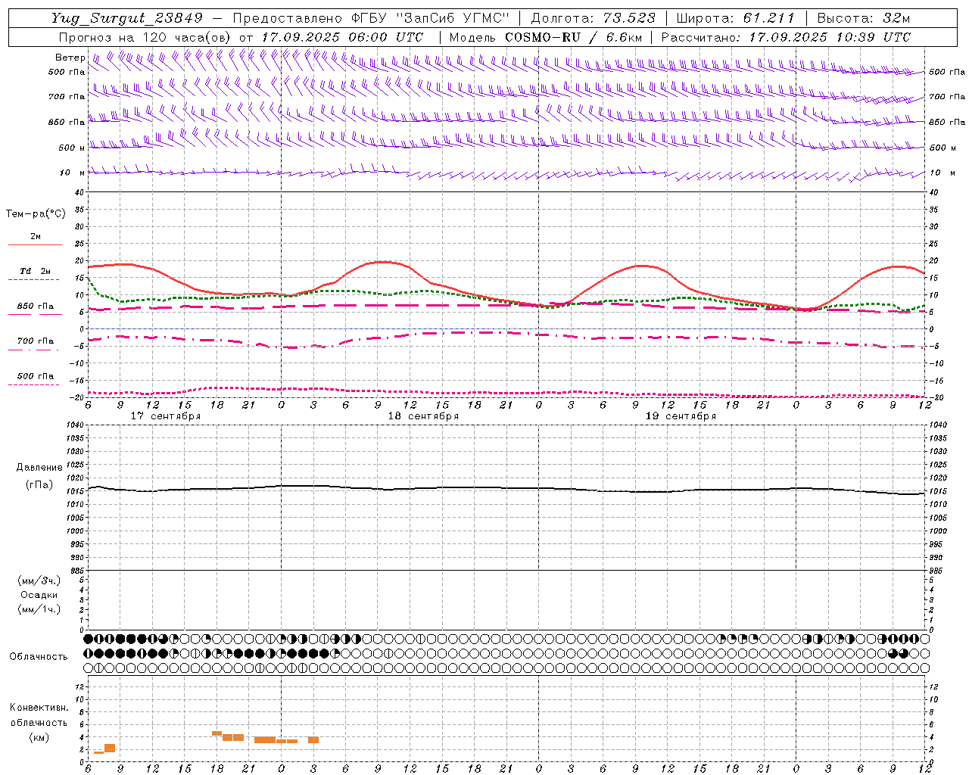
Task: Click the 18 сентября date label
Action: 423,416
